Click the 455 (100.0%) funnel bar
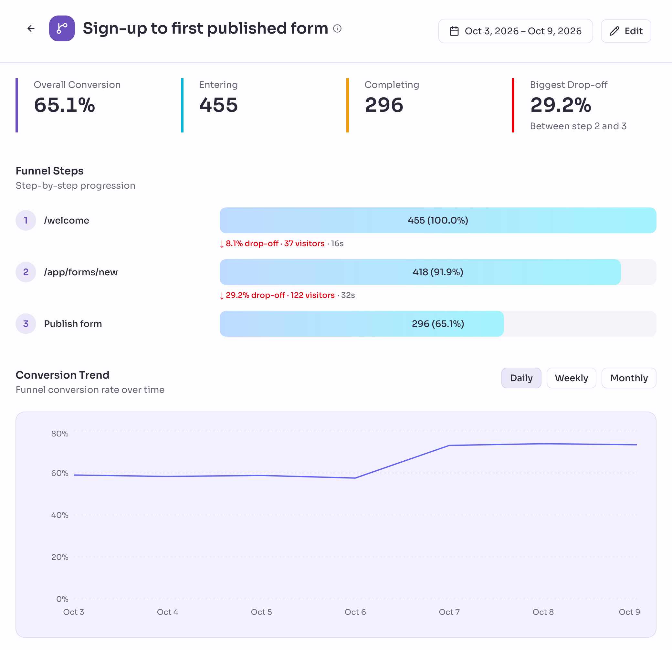Screen dimensions: 672x650 (x=438, y=220)
